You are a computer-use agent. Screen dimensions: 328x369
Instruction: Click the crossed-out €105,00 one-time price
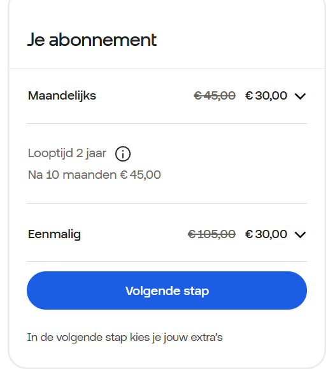pyautogui.click(x=211, y=234)
